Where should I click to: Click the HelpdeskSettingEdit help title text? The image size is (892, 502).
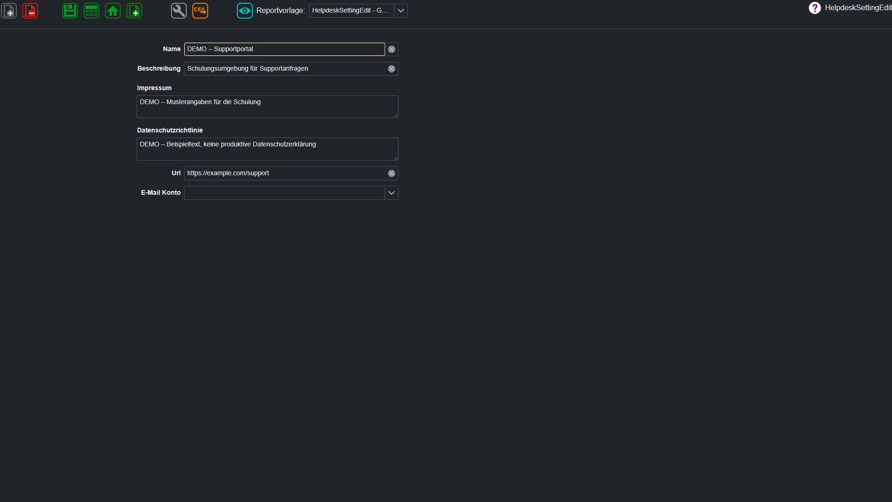[858, 8]
